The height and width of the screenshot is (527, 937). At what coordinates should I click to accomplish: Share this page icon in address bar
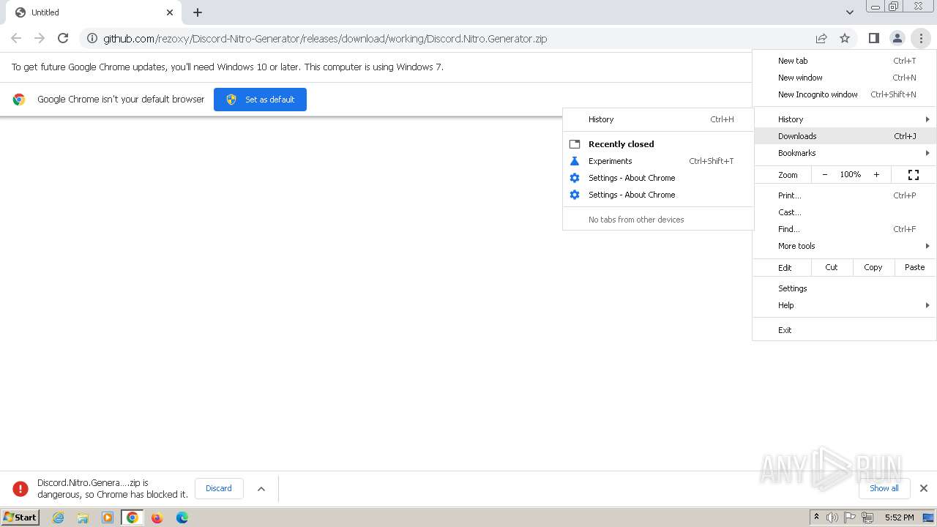click(x=821, y=38)
